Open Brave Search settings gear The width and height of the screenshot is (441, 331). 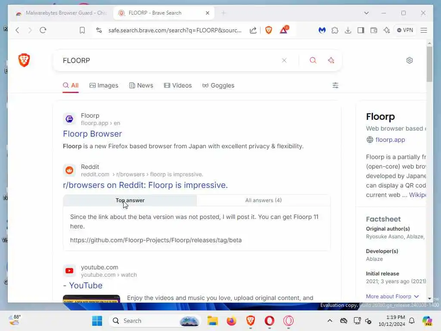coord(410,60)
